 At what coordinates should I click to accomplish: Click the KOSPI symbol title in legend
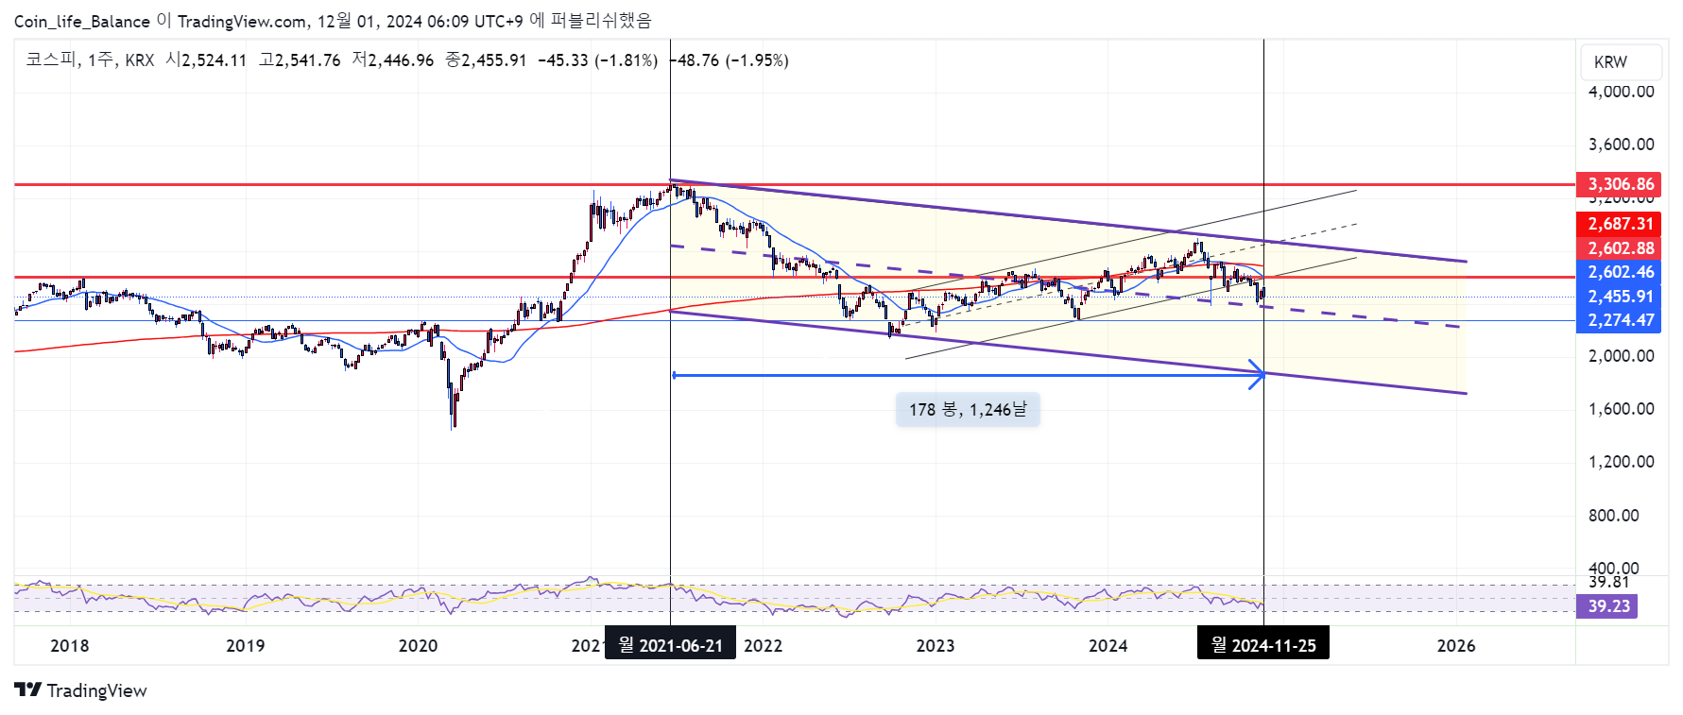51,60
